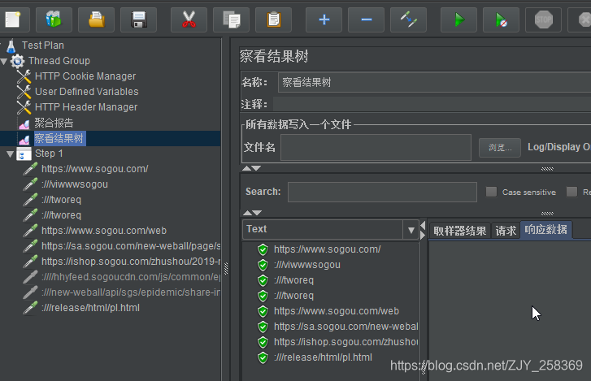Select sampler https://www.sogou.com/ in the test plan tree
Screen dimensions: 591x381
pos(94,169)
